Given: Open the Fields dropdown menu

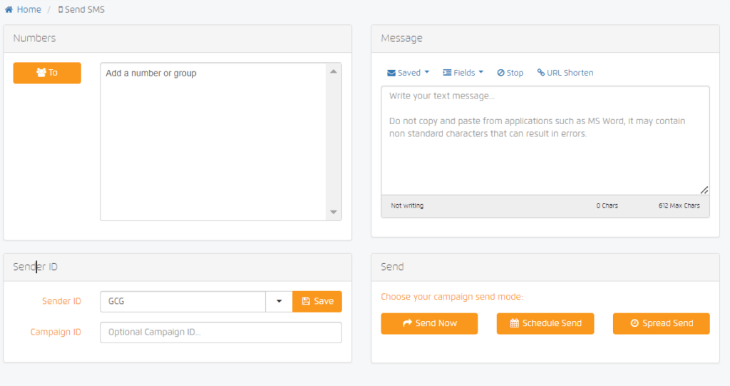Looking at the screenshot, I should pos(463,73).
